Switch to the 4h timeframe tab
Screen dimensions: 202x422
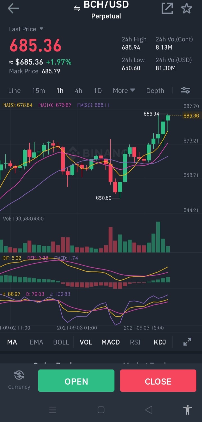pos(79,91)
